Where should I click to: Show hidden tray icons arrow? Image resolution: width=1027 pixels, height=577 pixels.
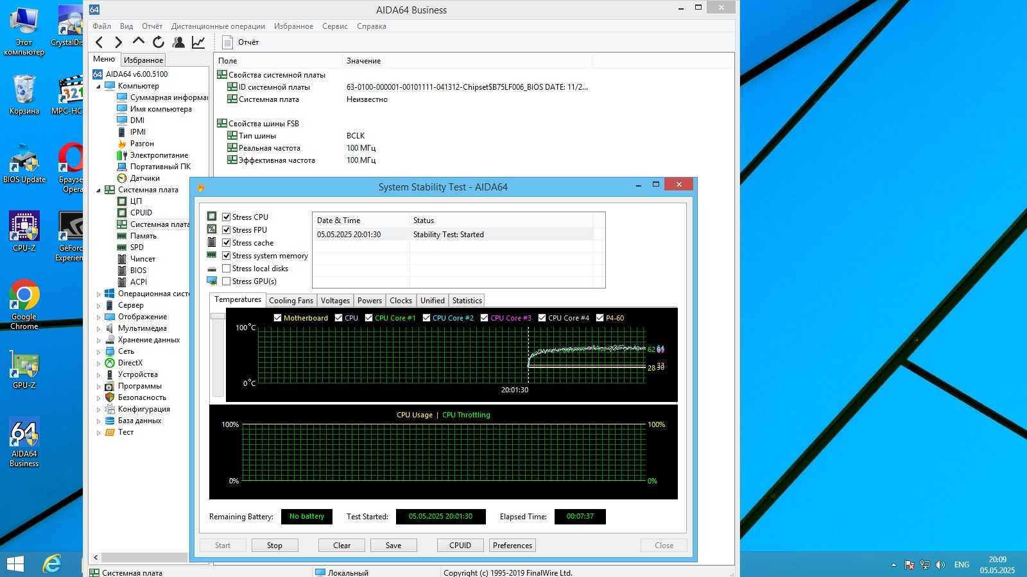tap(893, 565)
